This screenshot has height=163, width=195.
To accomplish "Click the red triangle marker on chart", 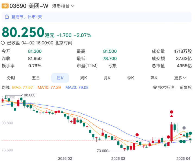I will (x=171, y=116).
